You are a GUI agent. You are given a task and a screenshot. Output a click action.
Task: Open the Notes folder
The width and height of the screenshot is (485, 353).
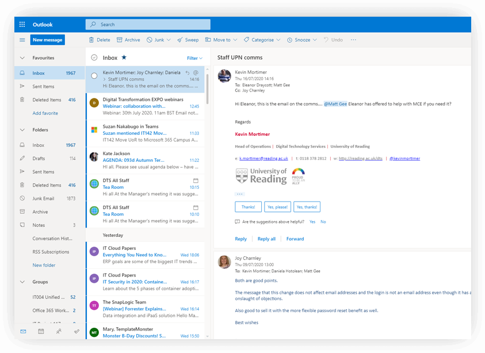(x=50, y=225)
